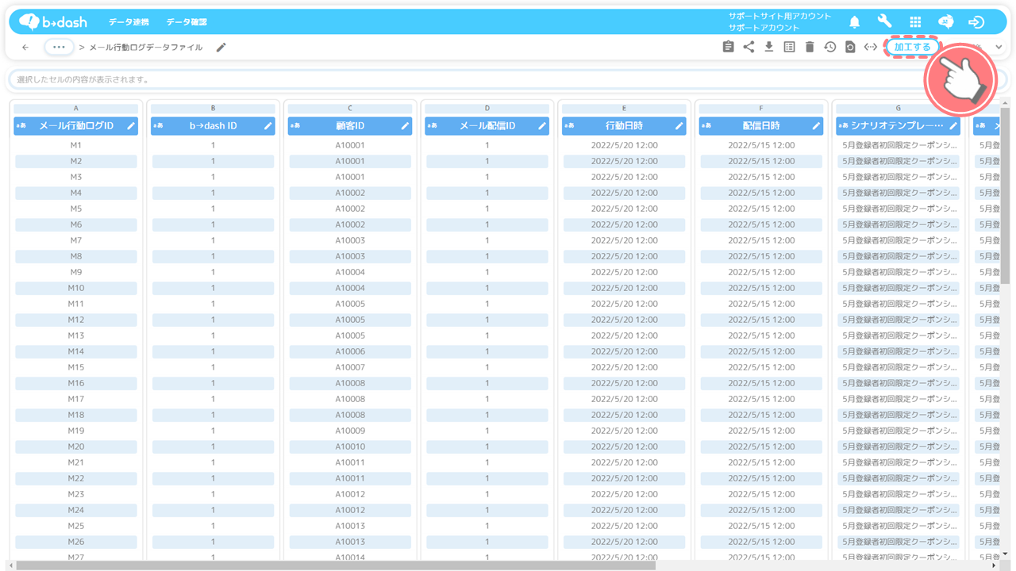Click data type icon on 行動日時 header
This screenshot has height=571, width=1016.
(x=569, y=126)
